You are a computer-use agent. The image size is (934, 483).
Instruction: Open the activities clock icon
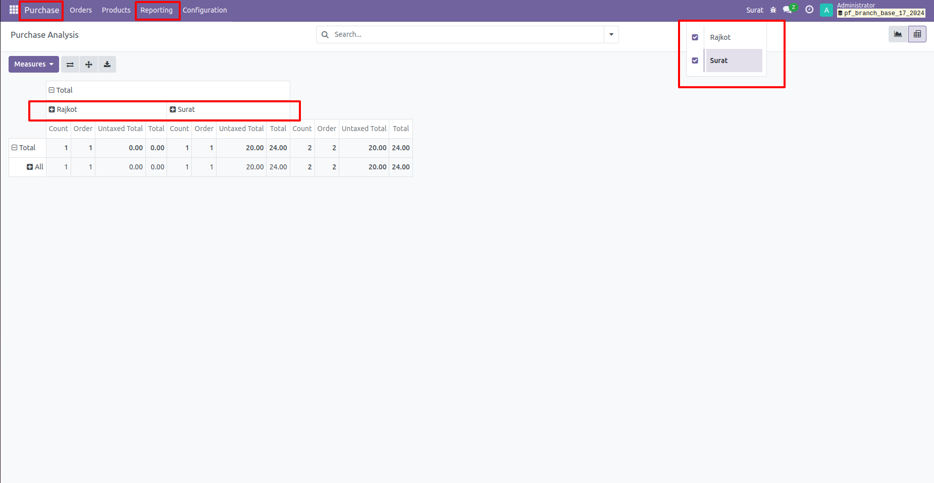[x=809, y=10]
